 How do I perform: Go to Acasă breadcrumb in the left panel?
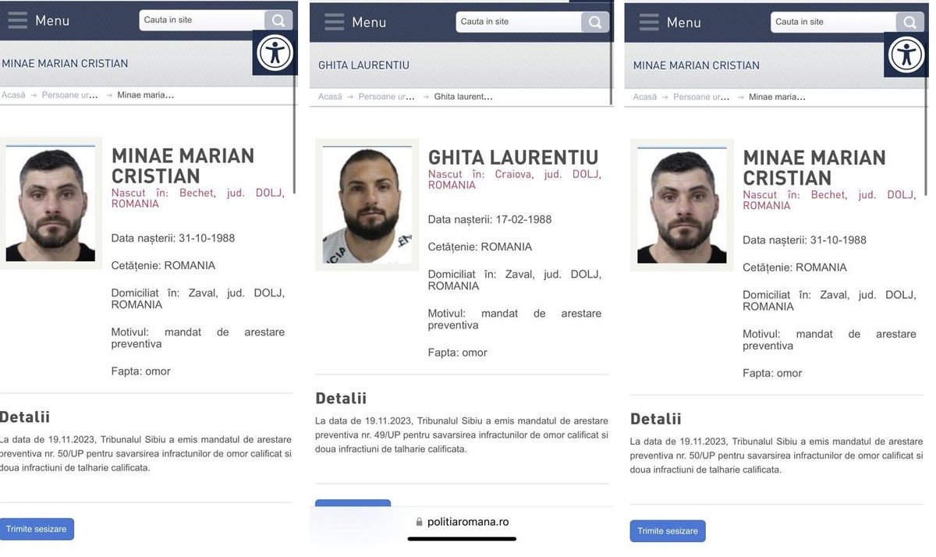click(x=13, y=95)
